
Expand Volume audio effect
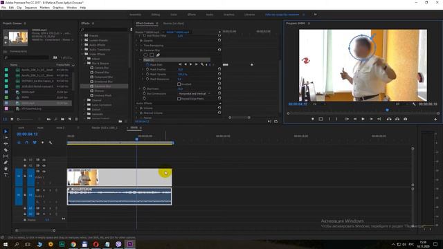pyautogui.click(x=137, y=108)
